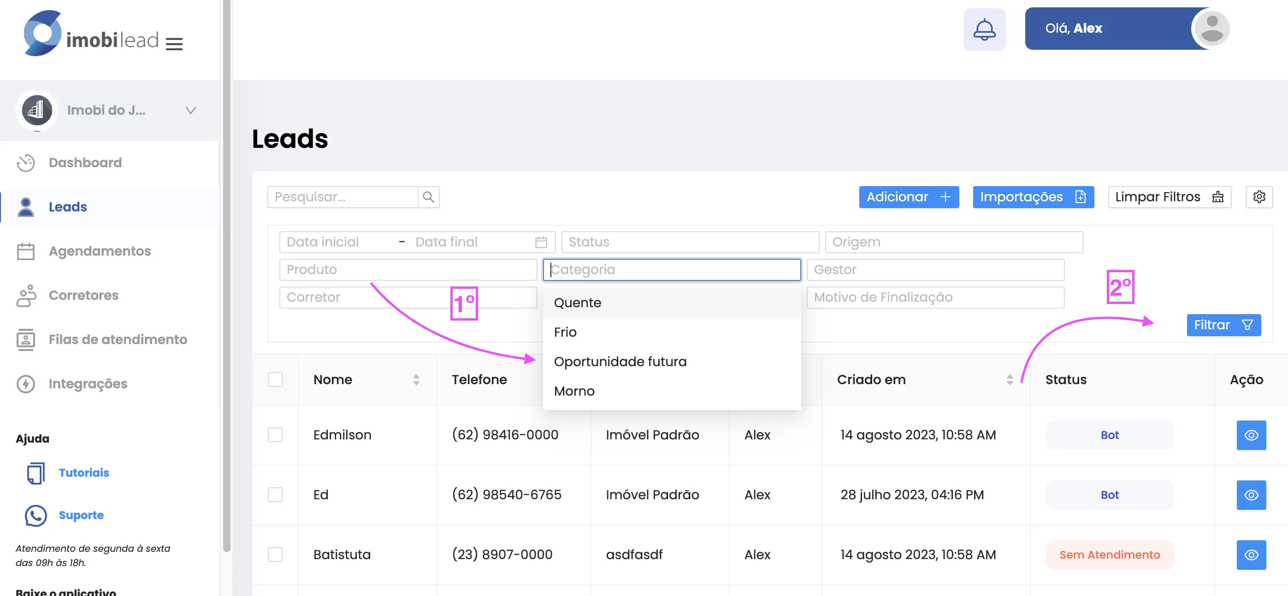Click the Importações button

(1033, 197)
